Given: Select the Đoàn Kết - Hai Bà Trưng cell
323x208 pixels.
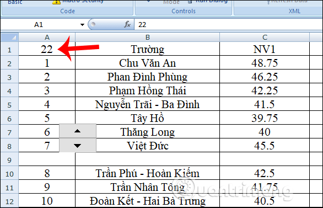Looking at the screenshot, I should [148, 201].
